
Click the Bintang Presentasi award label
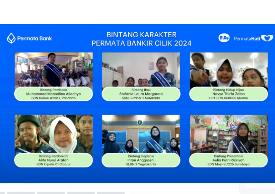pos(228,156)
